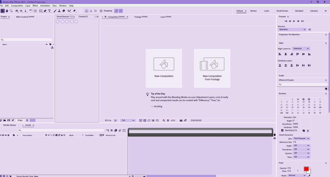
Task: Open the Brush Dynamics Flow dropdown
Action: (302, 157)
